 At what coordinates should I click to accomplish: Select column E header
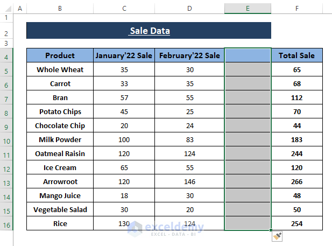(248, 9)
